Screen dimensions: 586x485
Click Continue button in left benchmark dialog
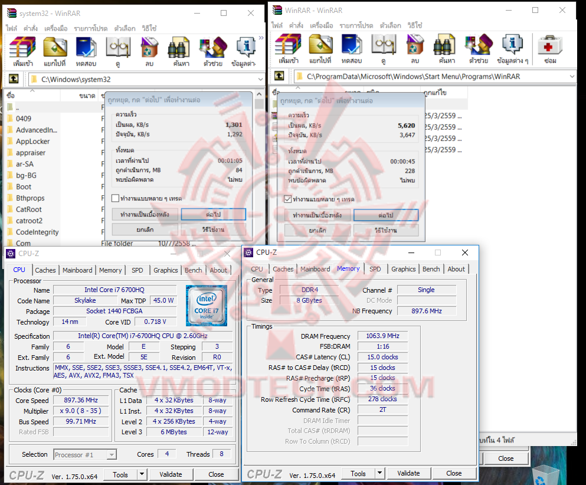[x=214, y=215]
